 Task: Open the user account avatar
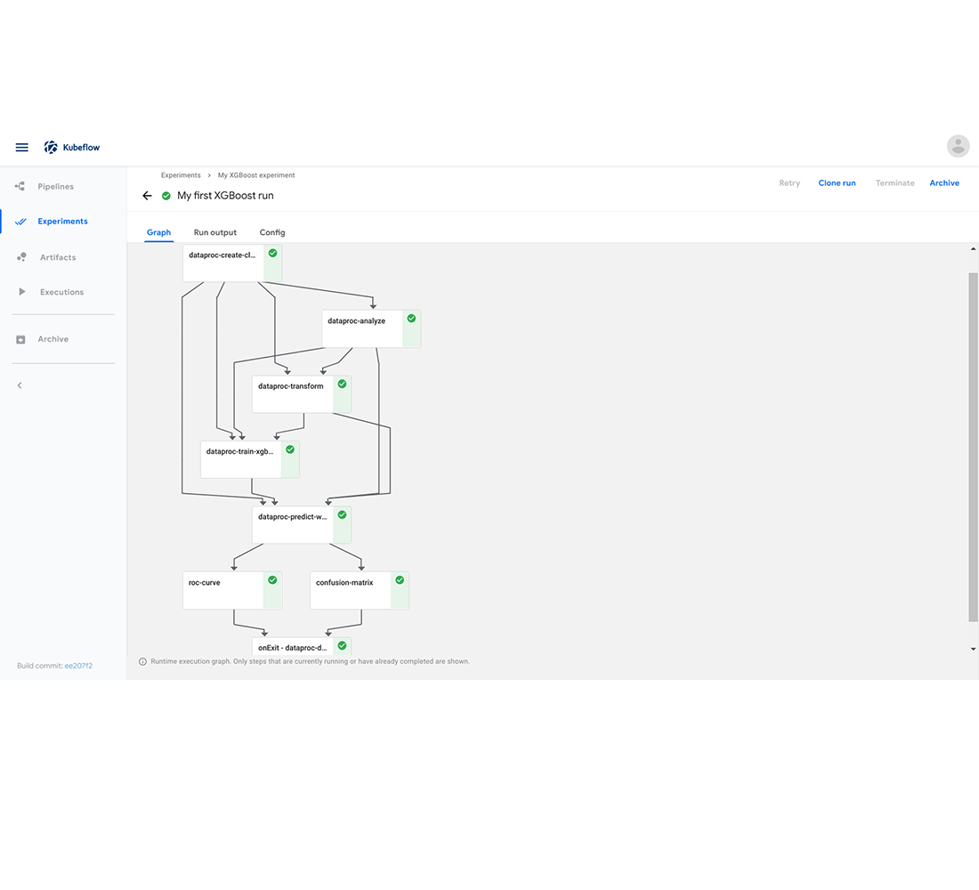pos(958,146)
